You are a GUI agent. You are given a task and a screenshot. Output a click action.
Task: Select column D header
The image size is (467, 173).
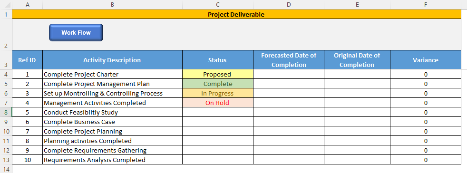pos(289,4)
